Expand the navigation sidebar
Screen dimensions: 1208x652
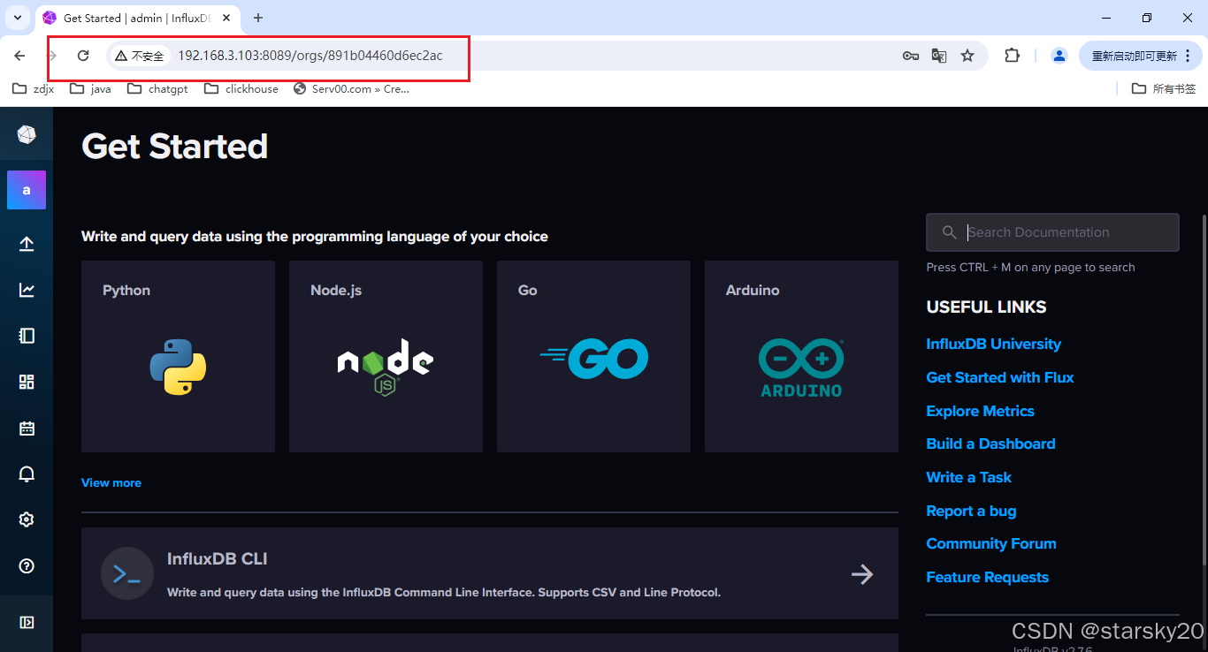(27, 622)
